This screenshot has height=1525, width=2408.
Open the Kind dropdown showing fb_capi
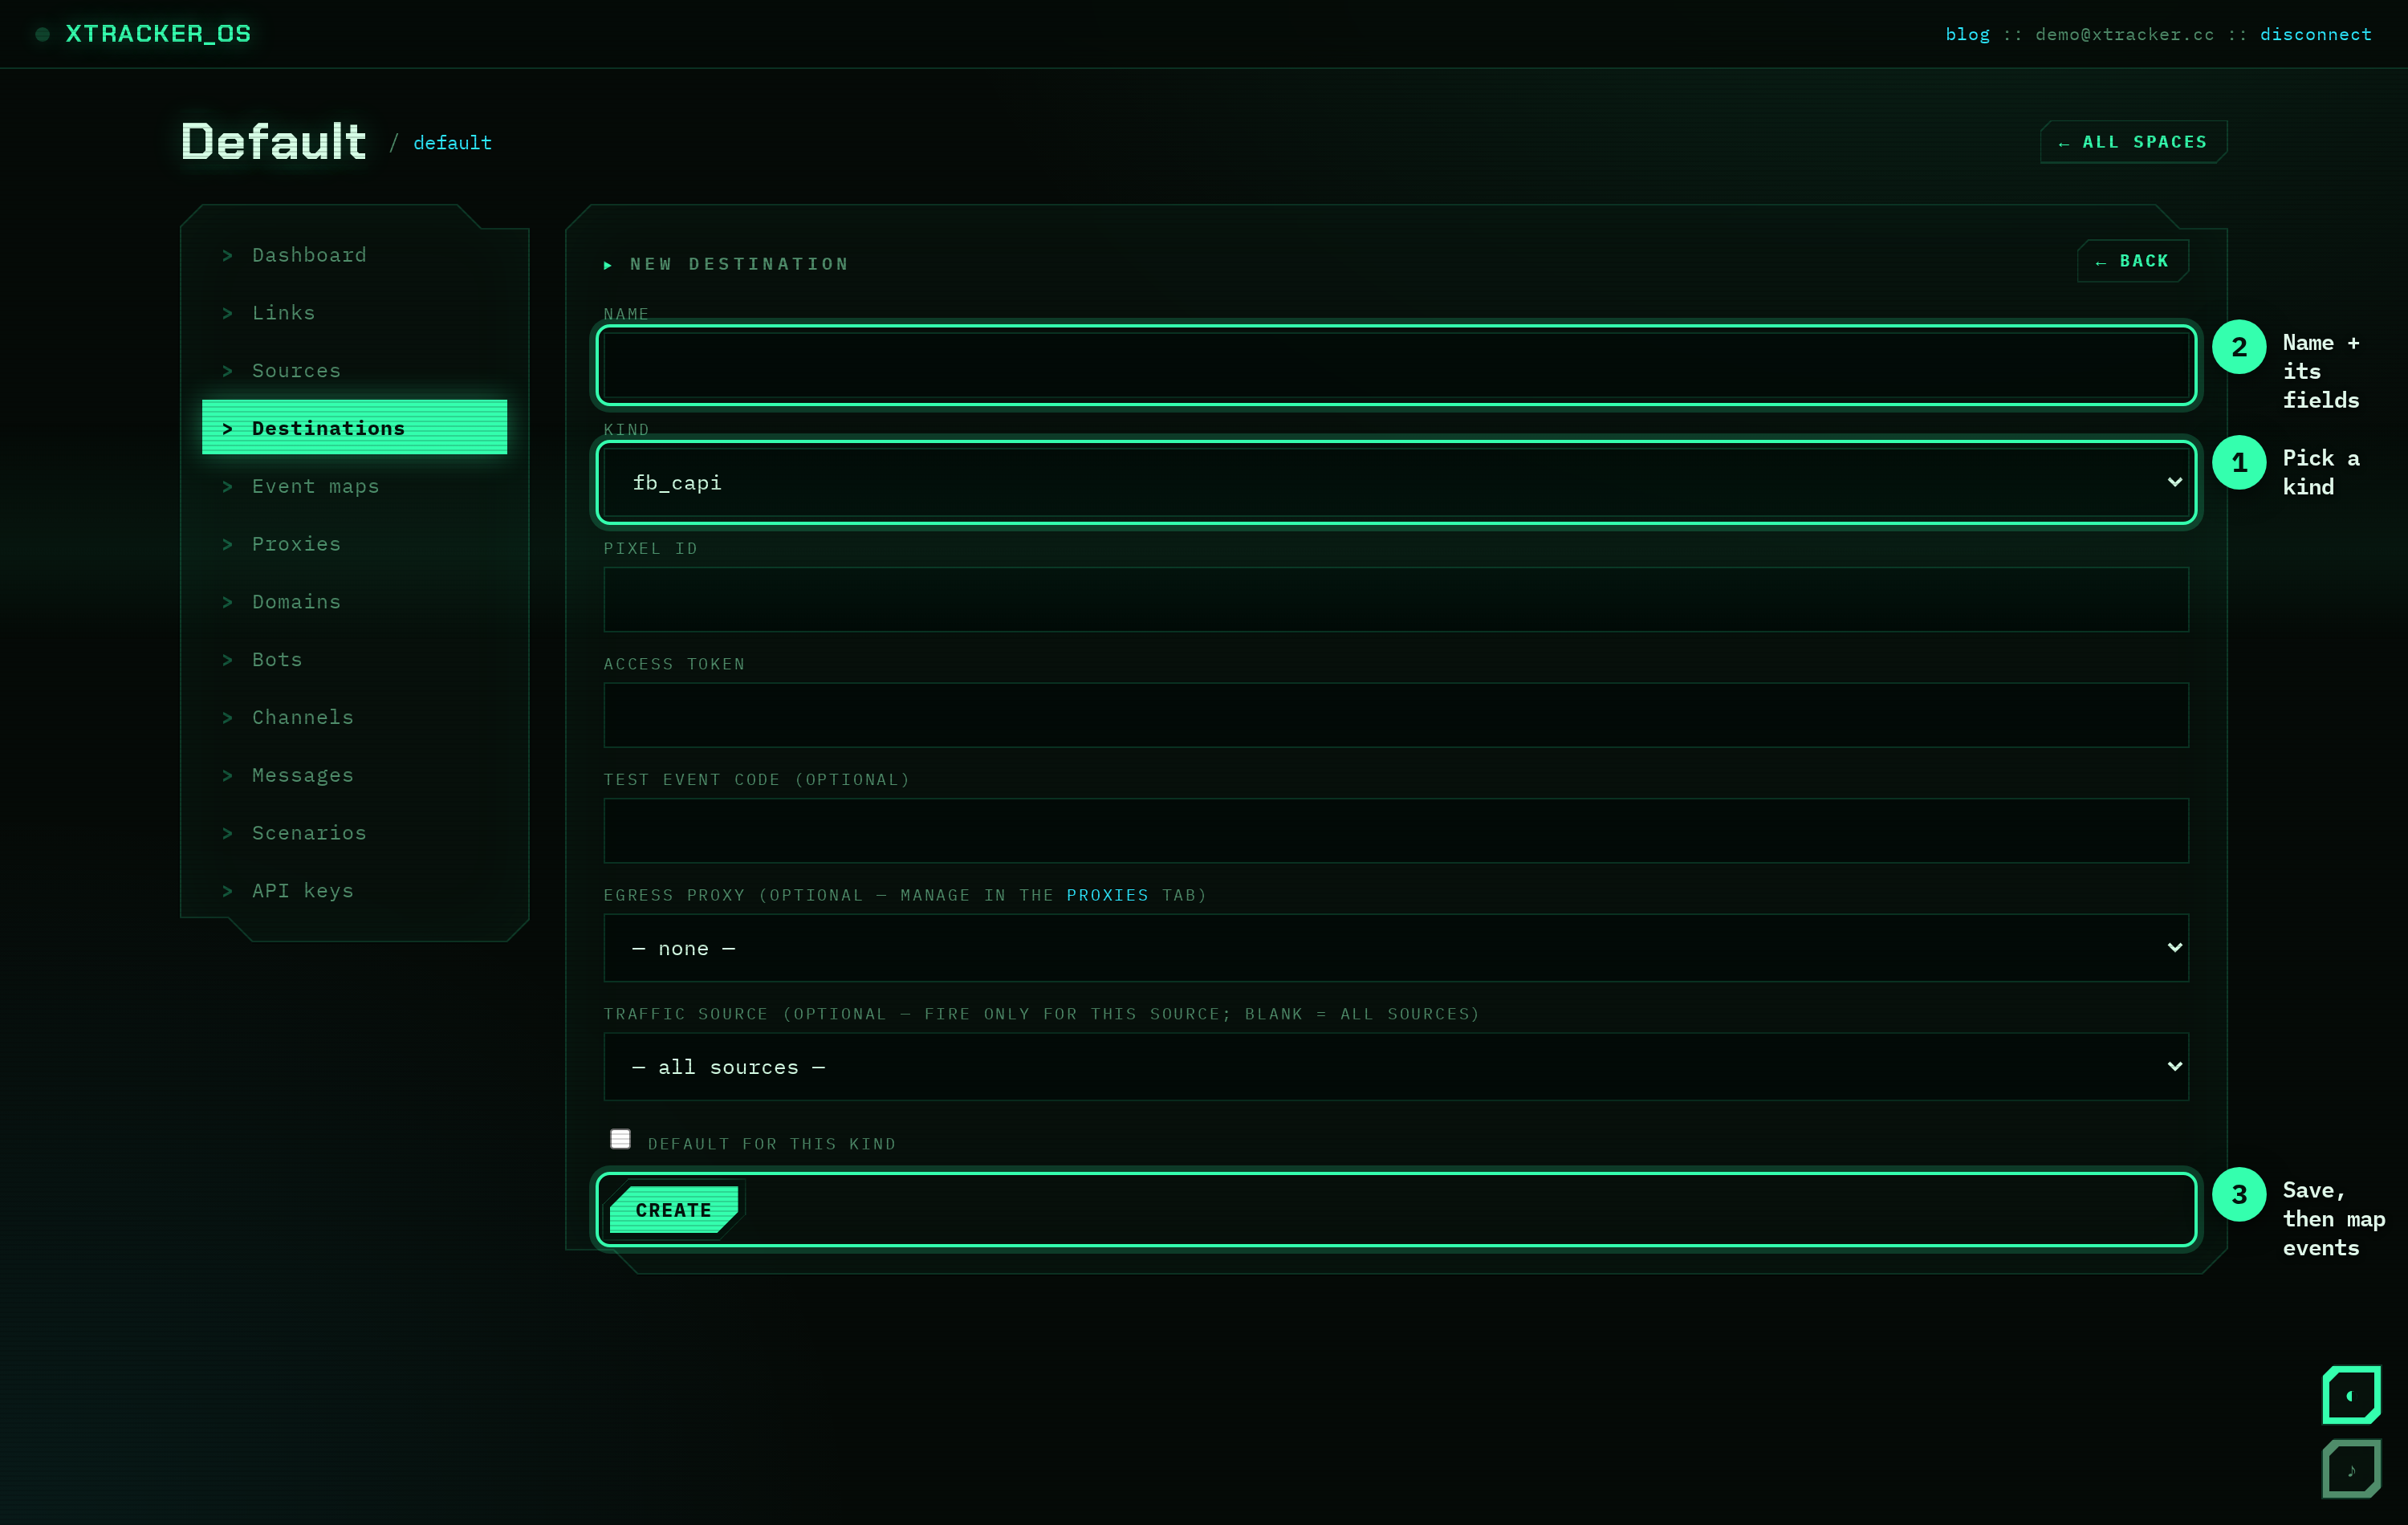pos(1396,482)
